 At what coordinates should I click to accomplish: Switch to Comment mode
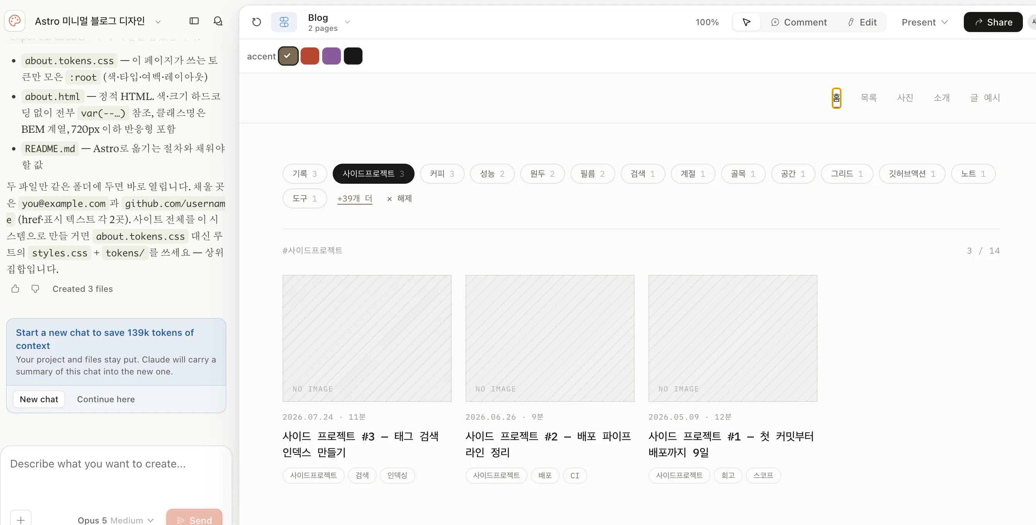tap(799, 22)
